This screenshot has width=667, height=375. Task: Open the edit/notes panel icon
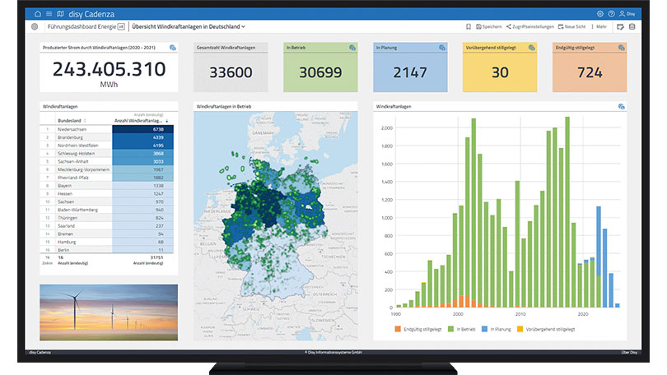(620, 26)
